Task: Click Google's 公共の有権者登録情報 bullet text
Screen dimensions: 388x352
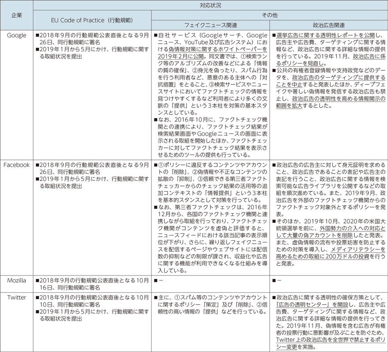Action: (329, 88)
